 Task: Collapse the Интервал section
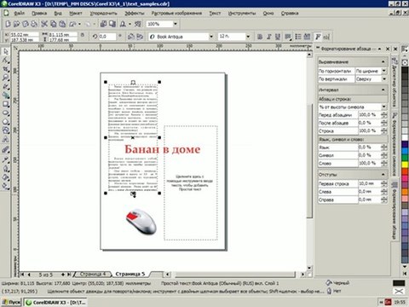point(383,90)
